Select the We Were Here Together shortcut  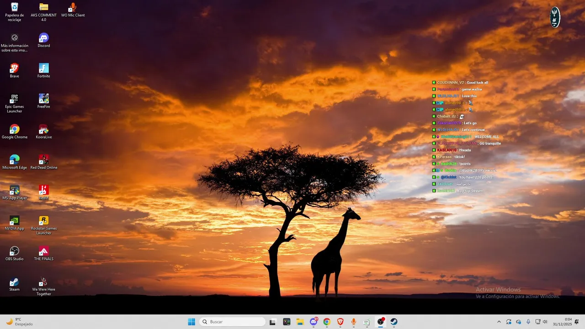(x=44, y=287)
